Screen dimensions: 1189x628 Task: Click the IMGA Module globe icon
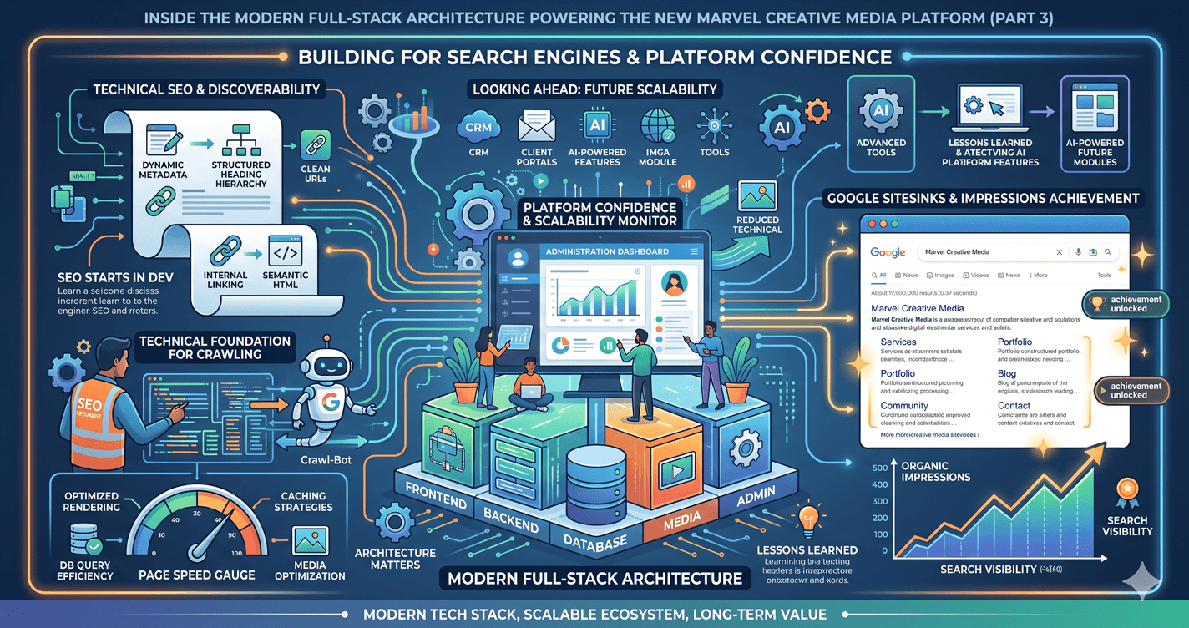pyautogui.click(x=658, y=127)
